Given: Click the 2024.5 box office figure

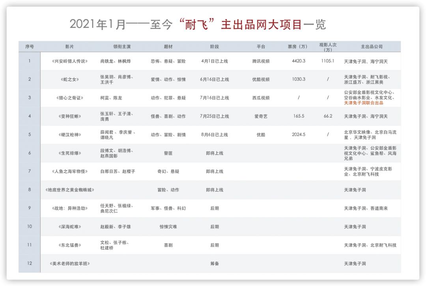Looking at the screenshot, I should click(297, 134).
